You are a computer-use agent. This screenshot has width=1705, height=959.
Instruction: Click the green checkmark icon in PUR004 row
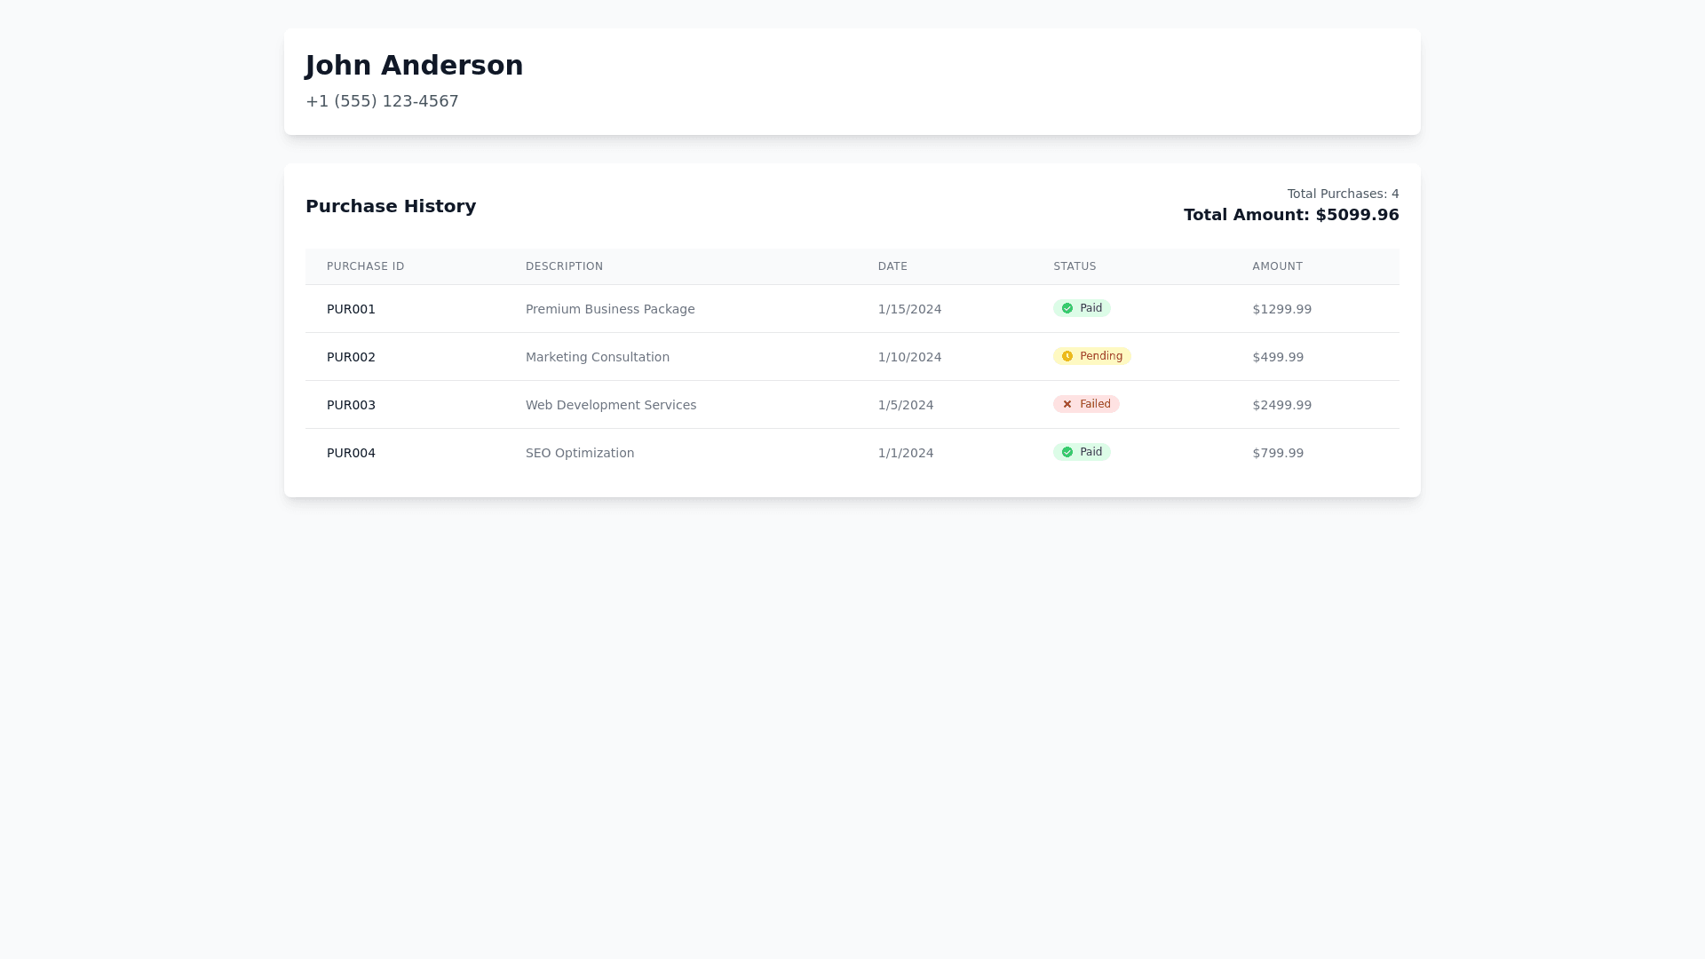point(1067,452)
